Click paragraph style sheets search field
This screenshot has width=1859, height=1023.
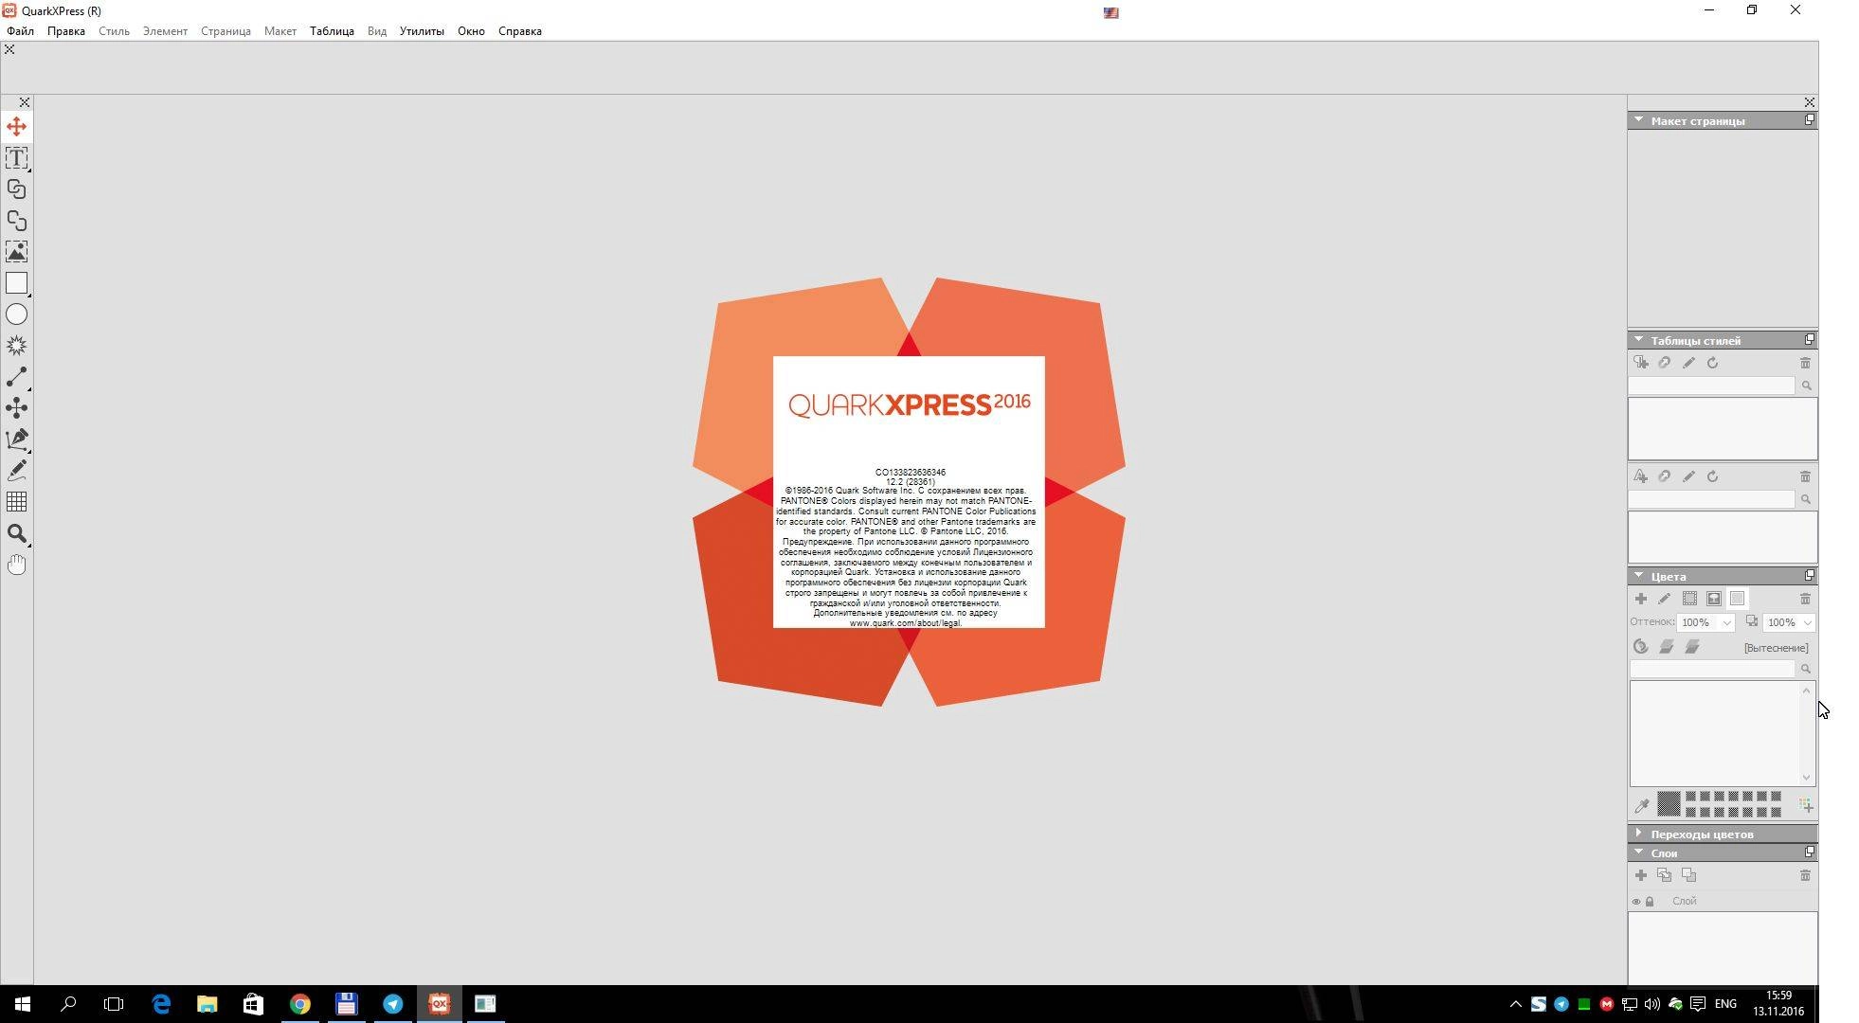pos(1711,386)
